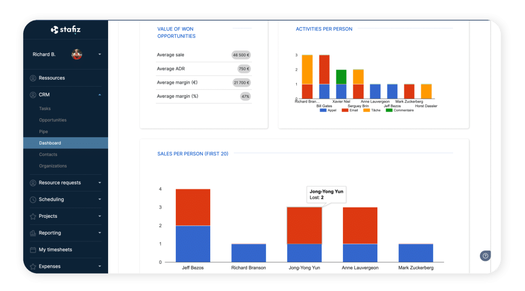Open the help question mark button
The height and width of the screenshot is (291, 525).
[485, 256]
